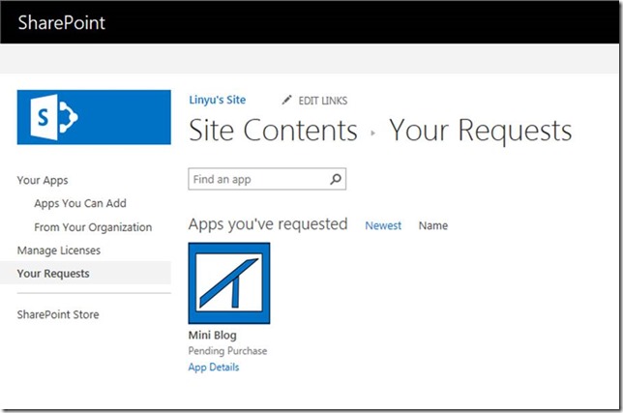Select Apps You Can Add
The height and width of the screenshot is (413, 623).
tap(80, 203)
